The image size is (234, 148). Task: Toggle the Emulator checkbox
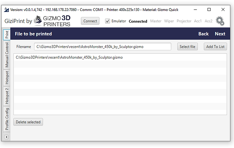107,21
